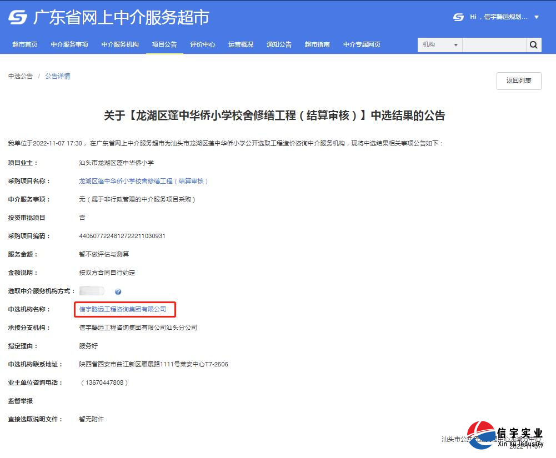The height and width of the screenshot is (458, 556).
Task: Click the 中选公告 breadcrumb link
Action: [20, 76]
